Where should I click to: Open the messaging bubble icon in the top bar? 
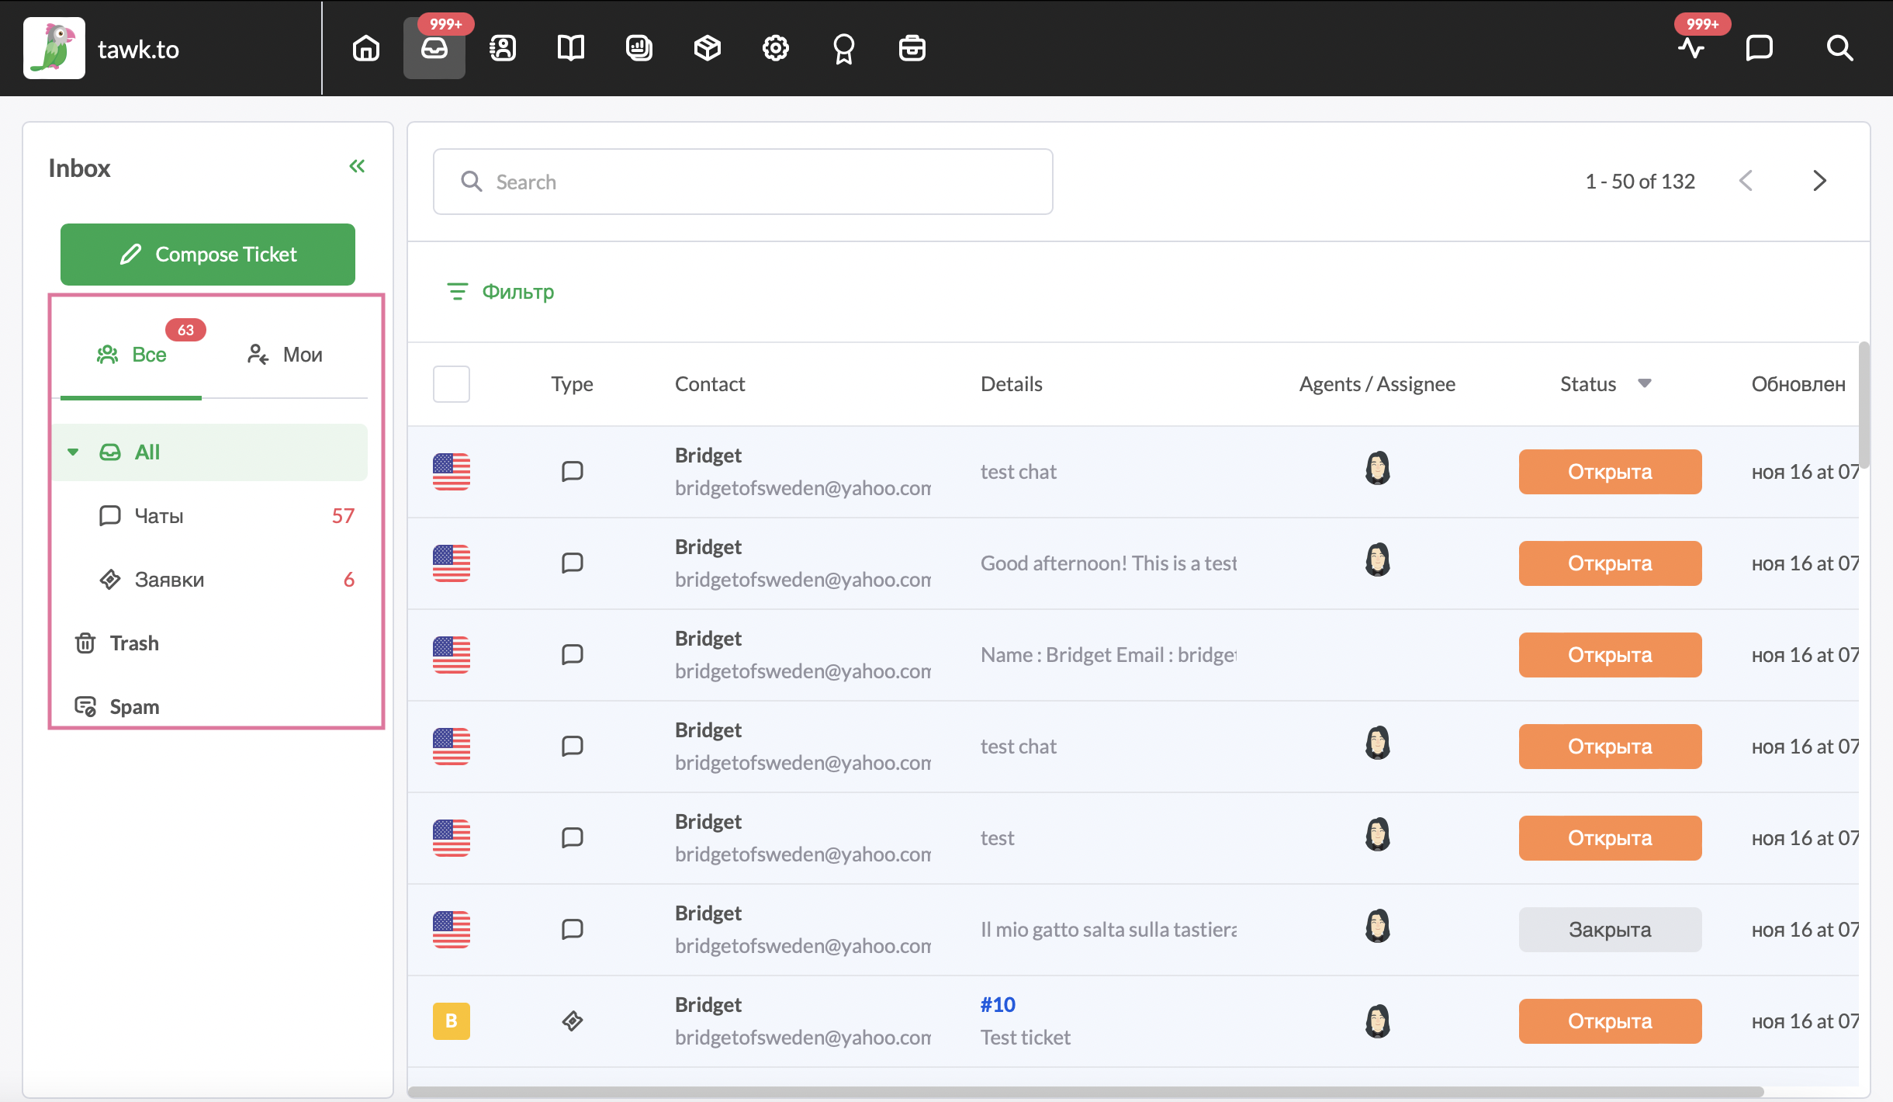point(1760,48)
